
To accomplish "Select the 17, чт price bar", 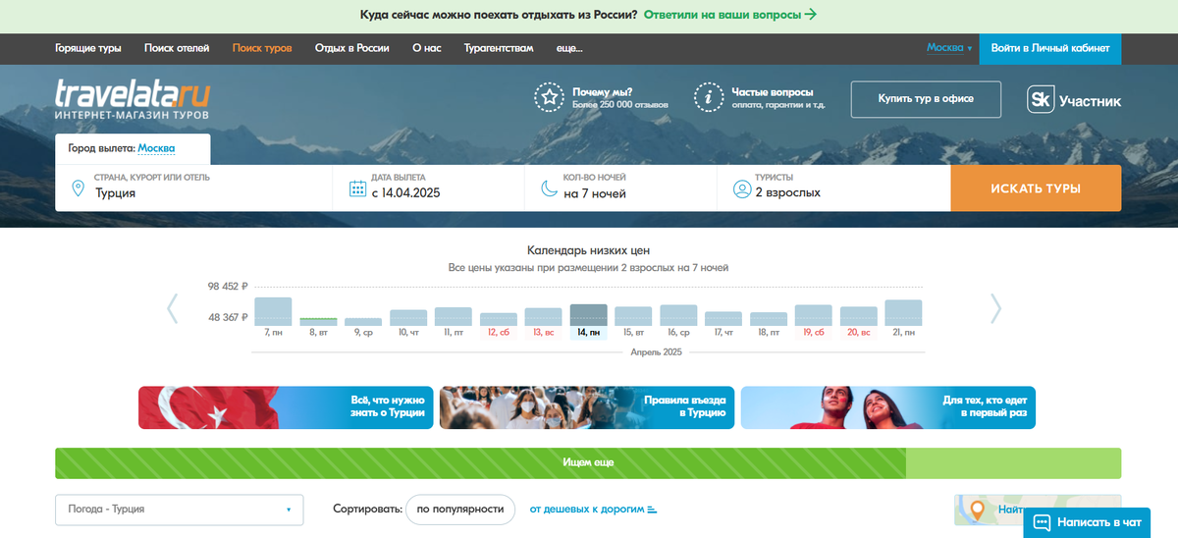I will click(723, 319).
